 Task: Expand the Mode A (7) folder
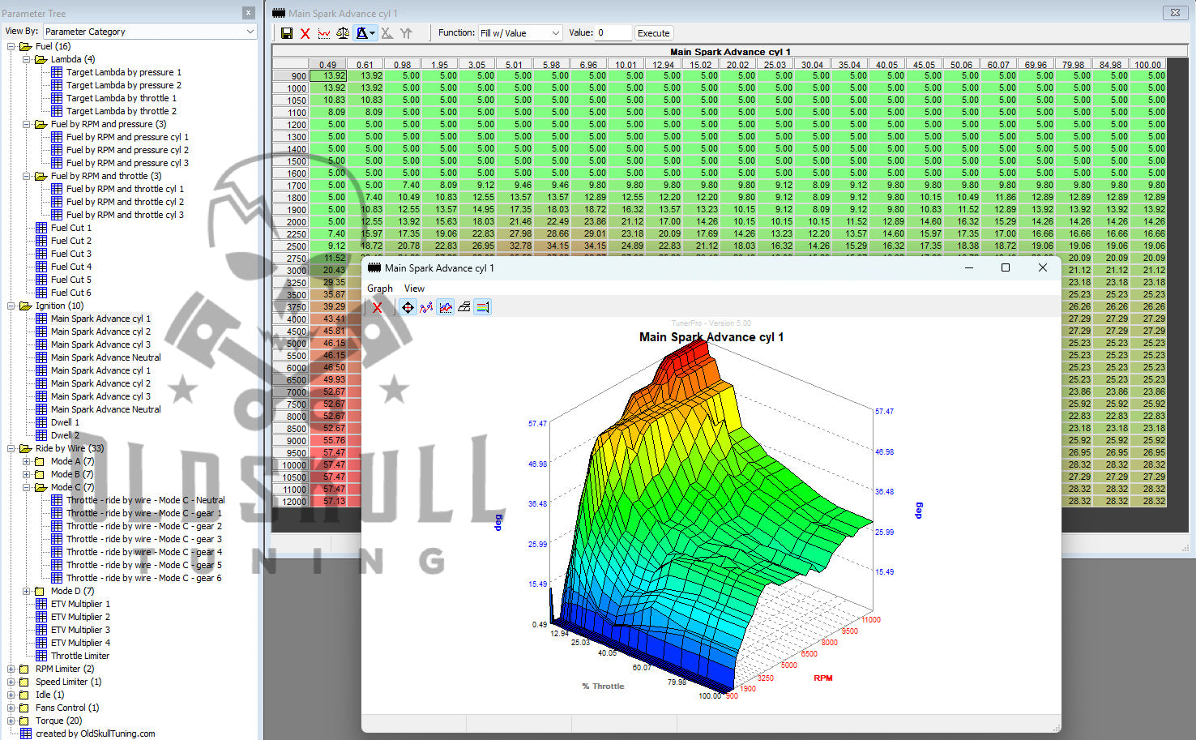27,461
